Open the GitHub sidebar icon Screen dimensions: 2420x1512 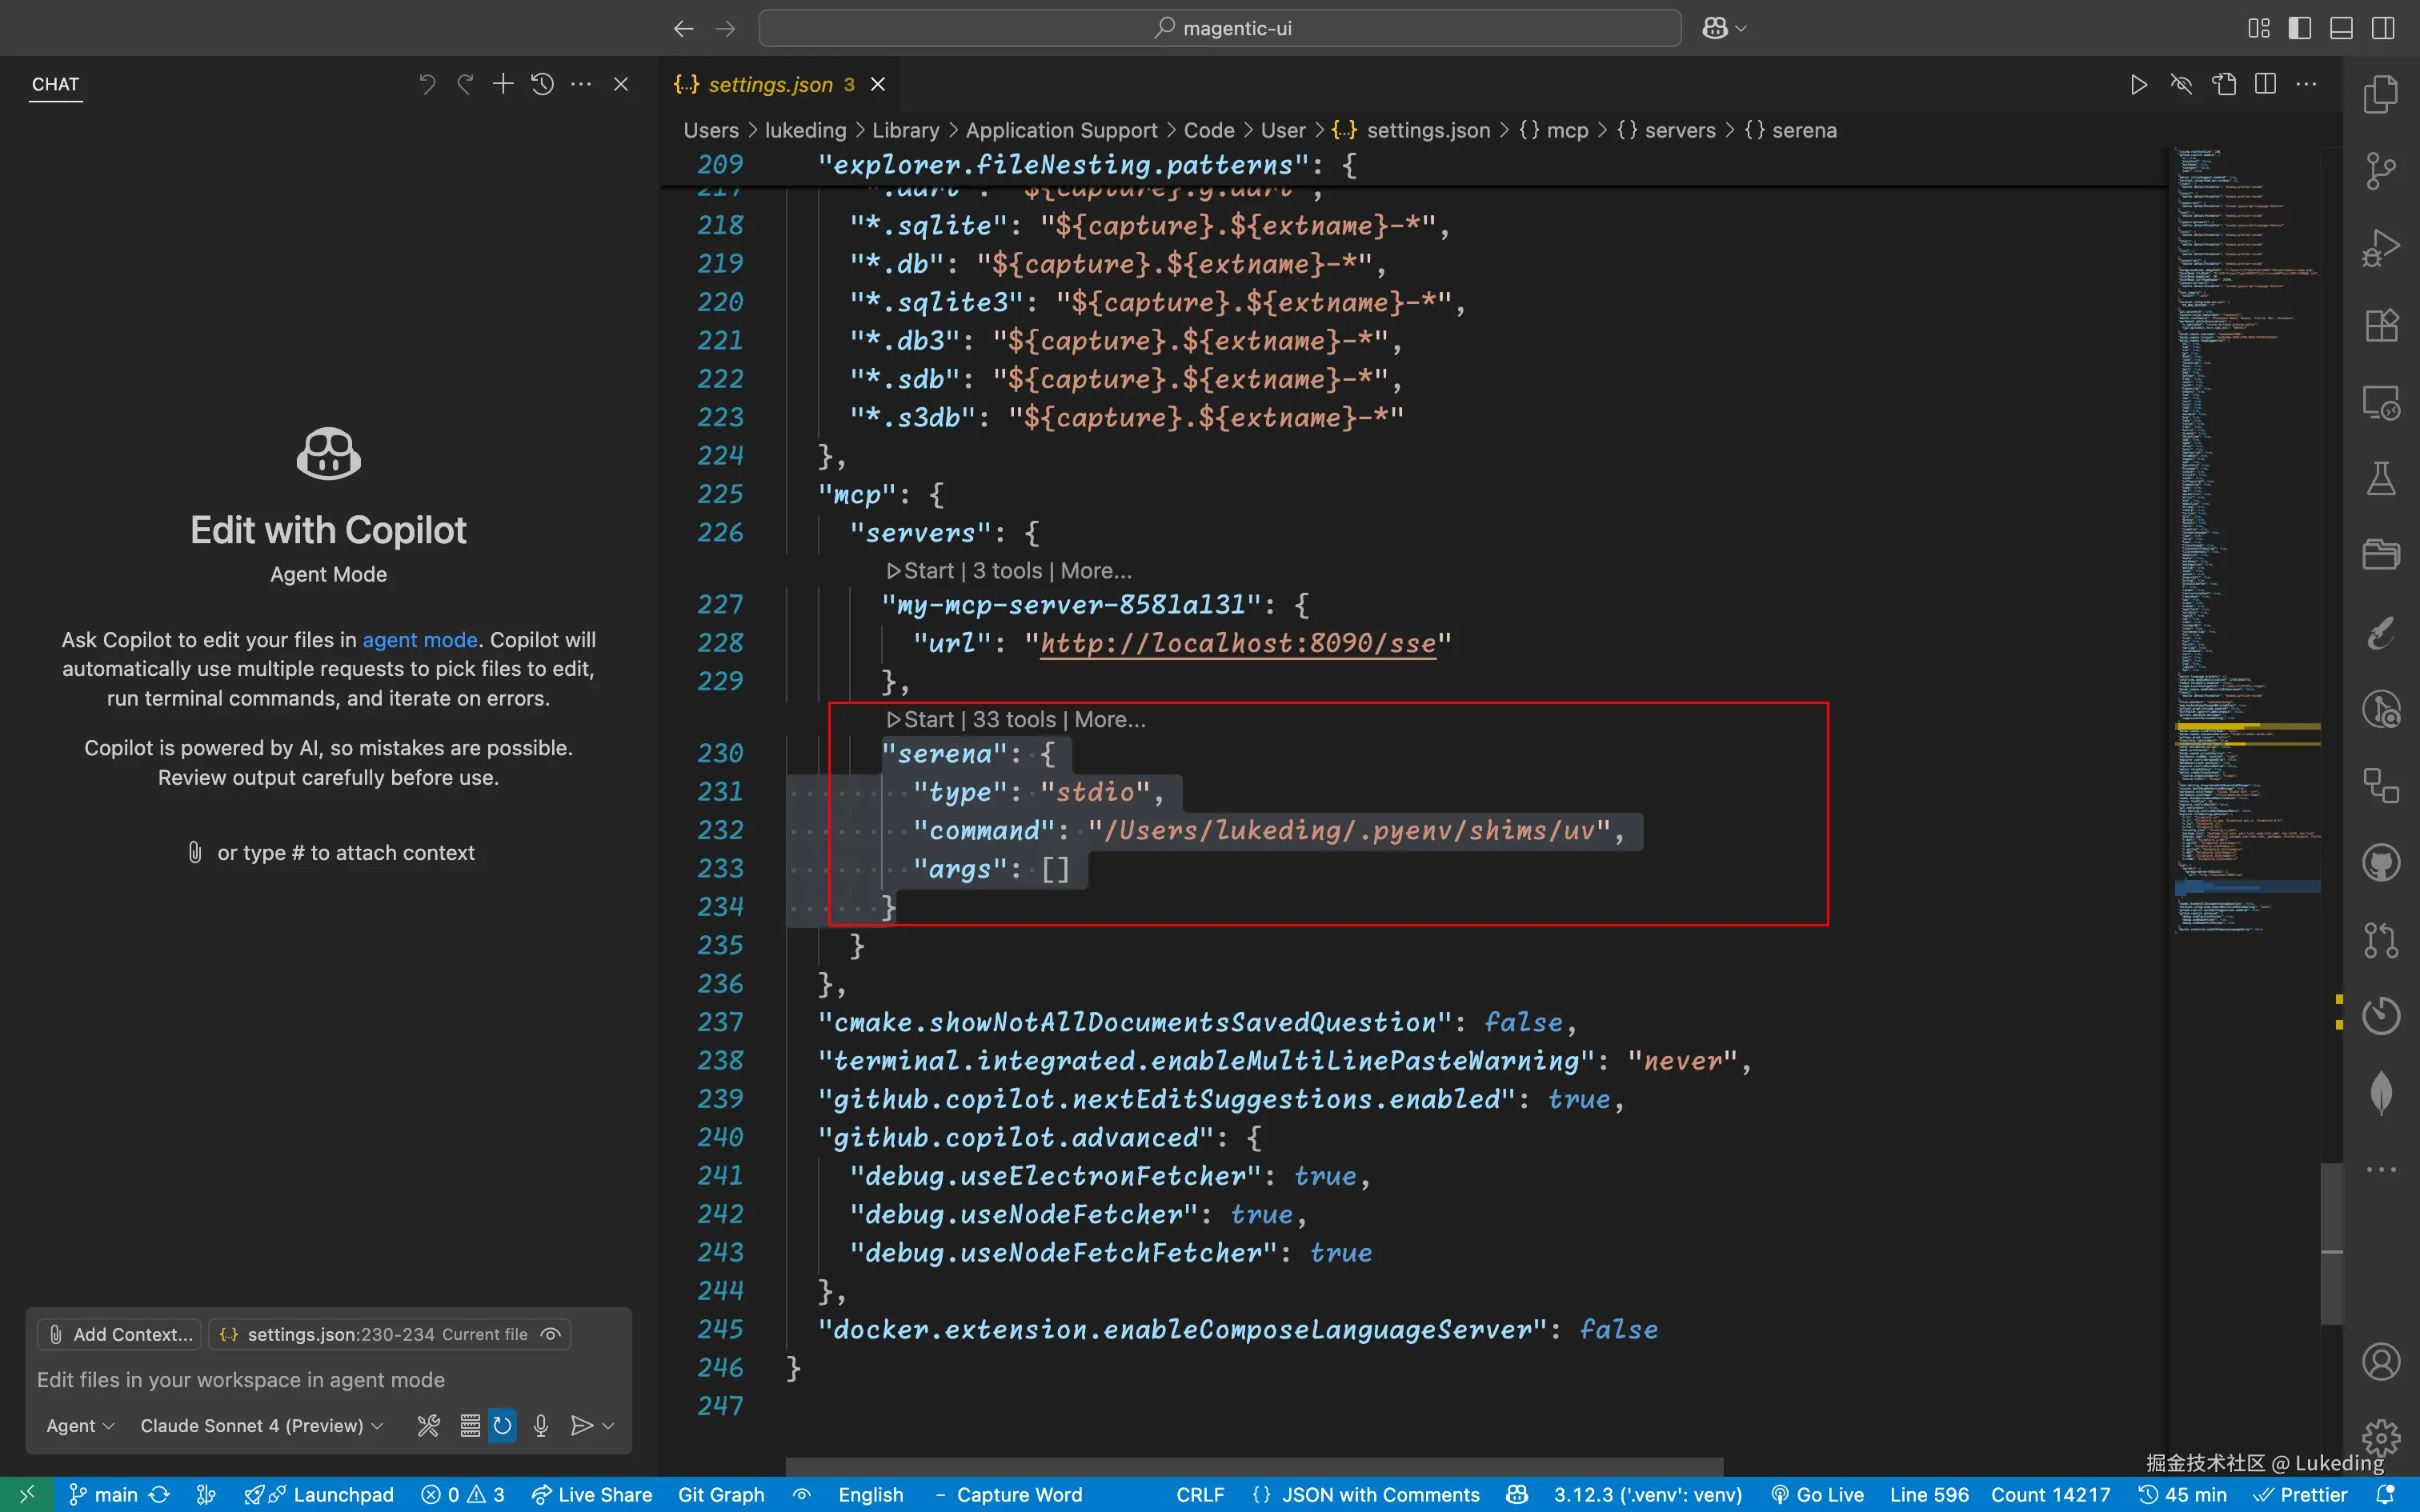pos(2380,862)
